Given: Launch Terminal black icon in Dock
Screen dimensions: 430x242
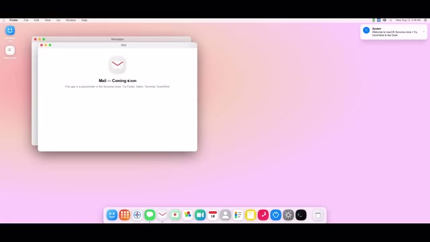Looking at the screenshot, I should pyautogui.click(x=301, y=215).
